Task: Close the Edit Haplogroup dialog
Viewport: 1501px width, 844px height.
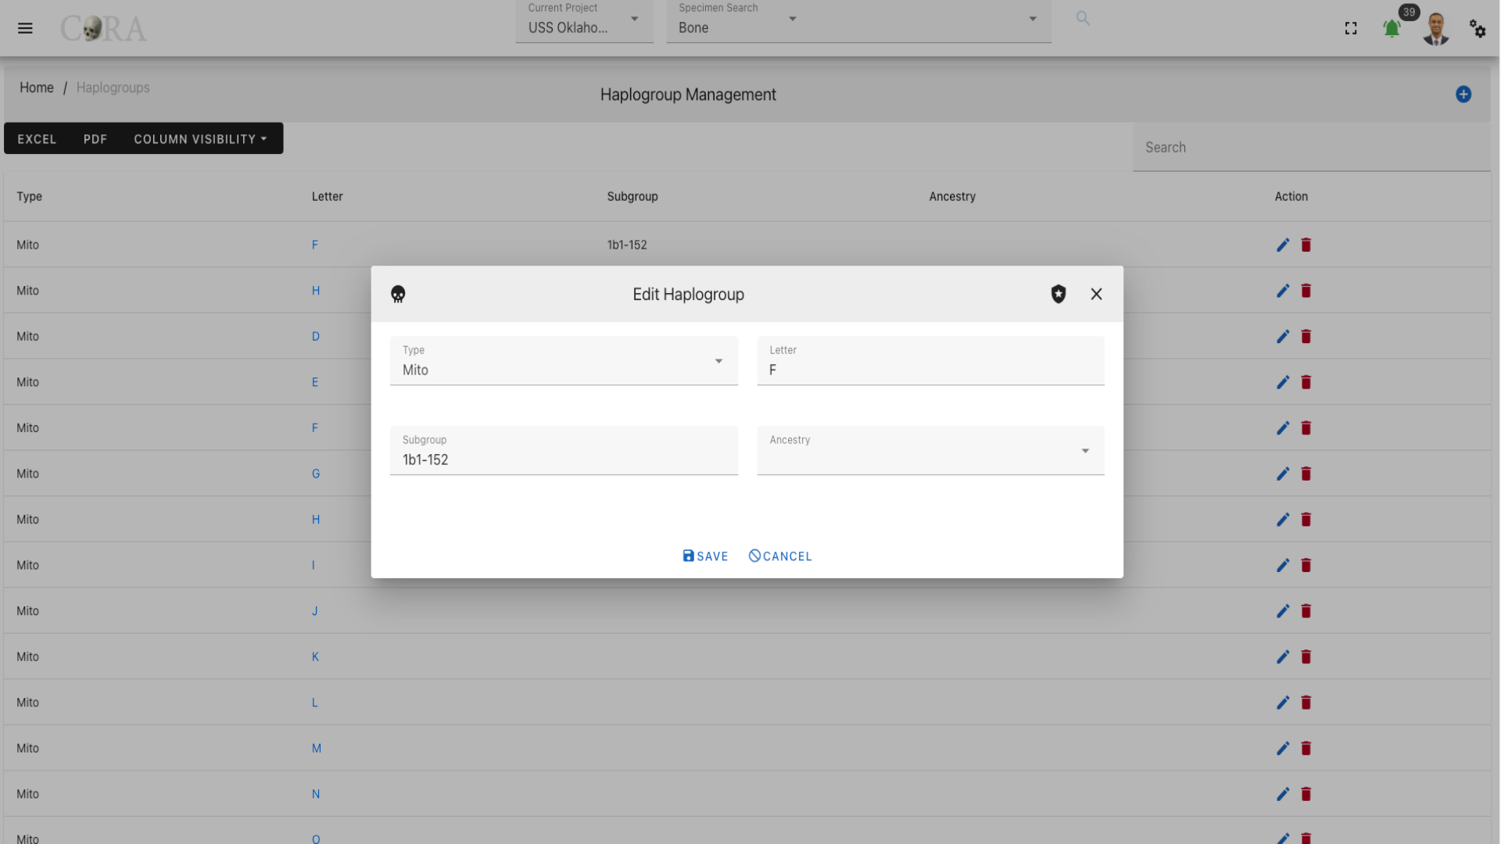Action: (1096, 294)
